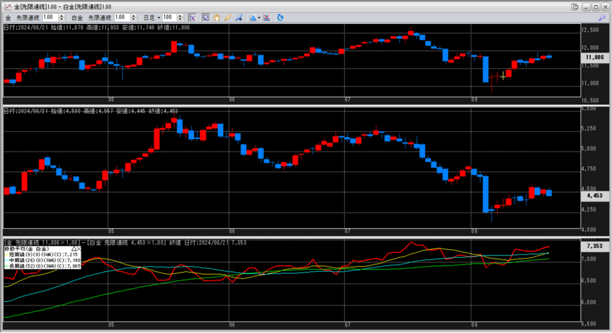Open the 日足 timeframe dropdown
This screenshot has width=612, height=333.
pyautogui.click(x=159, y=17)
